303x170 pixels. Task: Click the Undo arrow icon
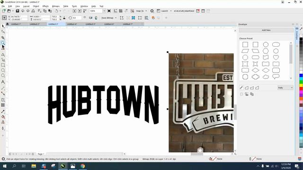point(56,11)
